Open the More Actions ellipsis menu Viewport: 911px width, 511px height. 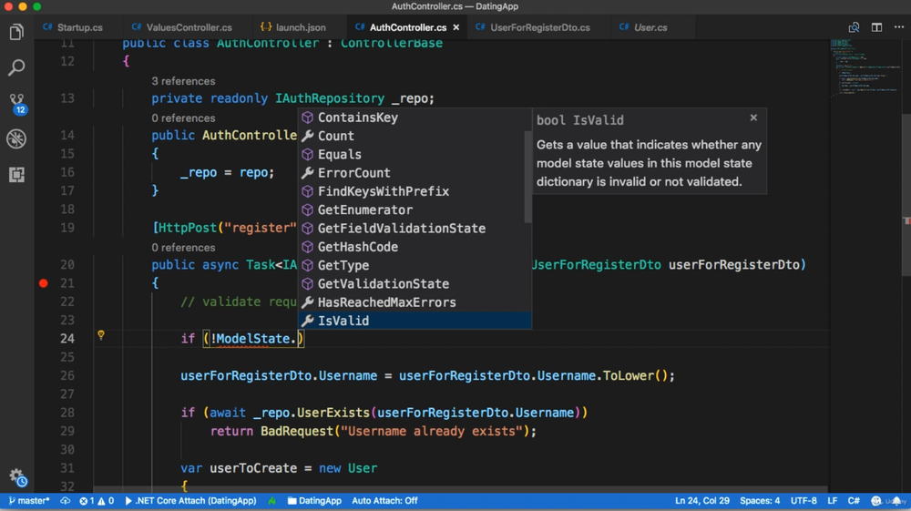pos(898,27)
